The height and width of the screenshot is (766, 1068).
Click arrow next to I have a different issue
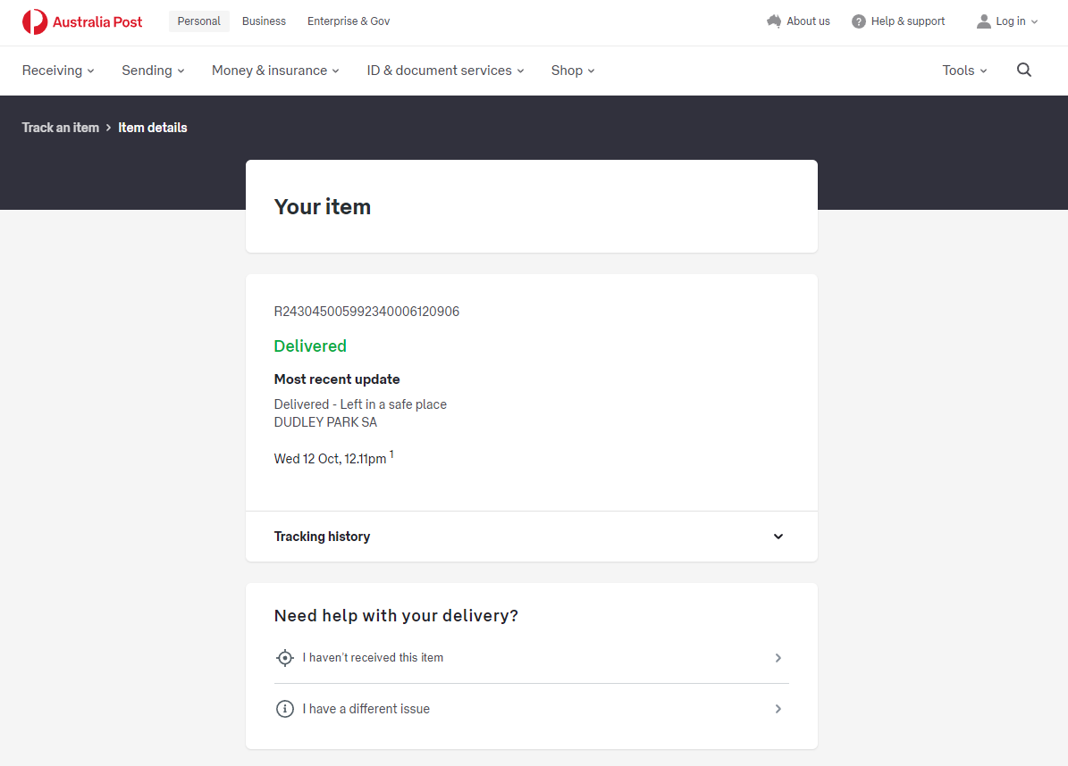(x=778, y=709)
